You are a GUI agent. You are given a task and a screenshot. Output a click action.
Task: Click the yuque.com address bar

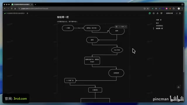pyautogui.click(x=81, y=8)
